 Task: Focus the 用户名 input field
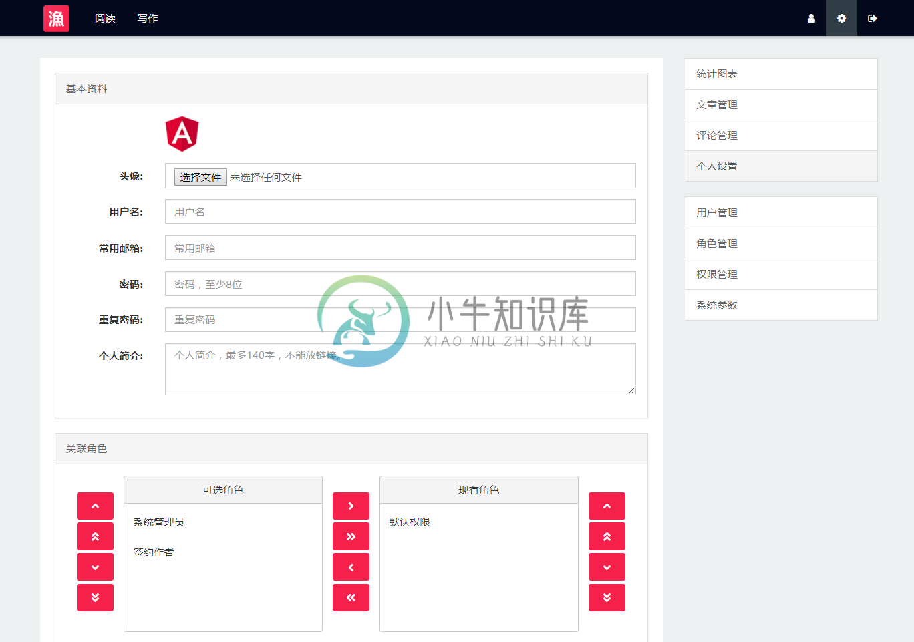(x=400, y=212)
